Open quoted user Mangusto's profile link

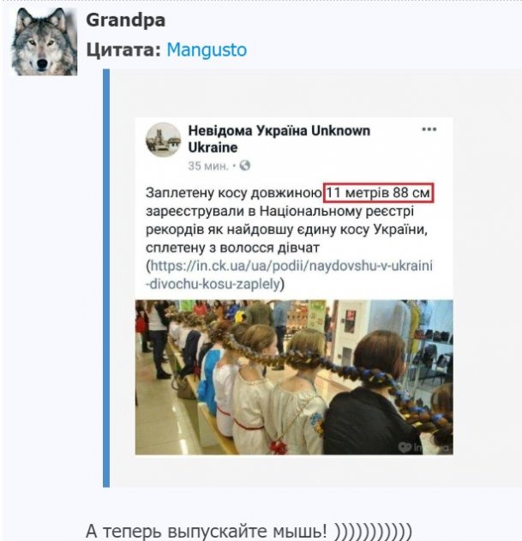tap(207, 50)
